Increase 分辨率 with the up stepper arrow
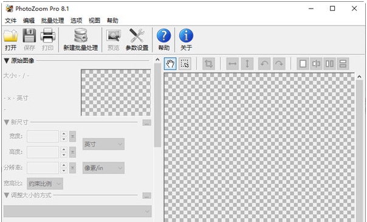 tap(64, 165)
